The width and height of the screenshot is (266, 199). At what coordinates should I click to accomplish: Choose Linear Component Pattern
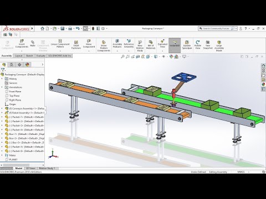[x=60, y=44]
